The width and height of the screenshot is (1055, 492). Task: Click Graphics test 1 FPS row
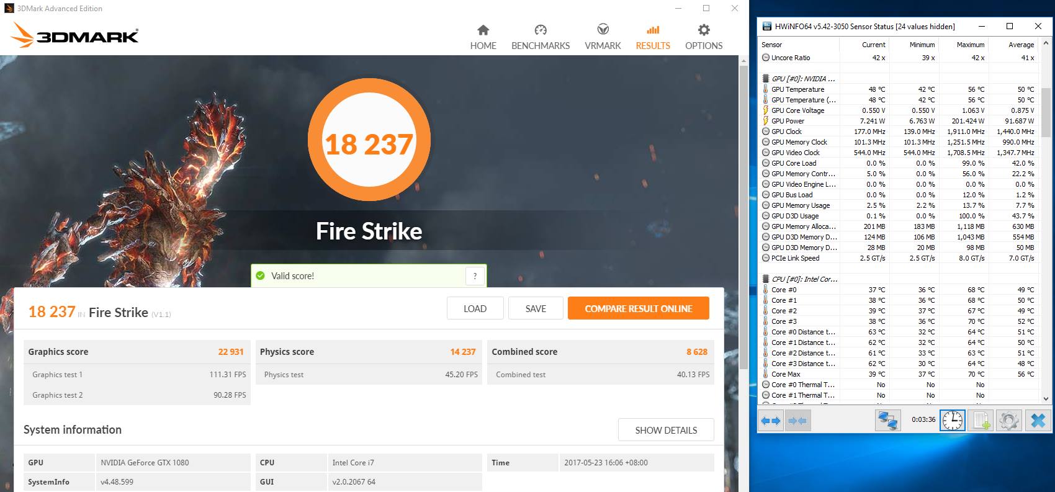point(137,375)
